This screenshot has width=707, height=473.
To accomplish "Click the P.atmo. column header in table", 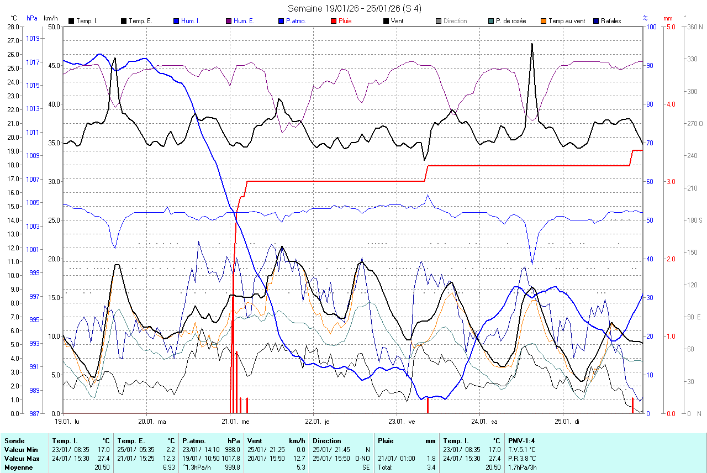I will [196, 441].
